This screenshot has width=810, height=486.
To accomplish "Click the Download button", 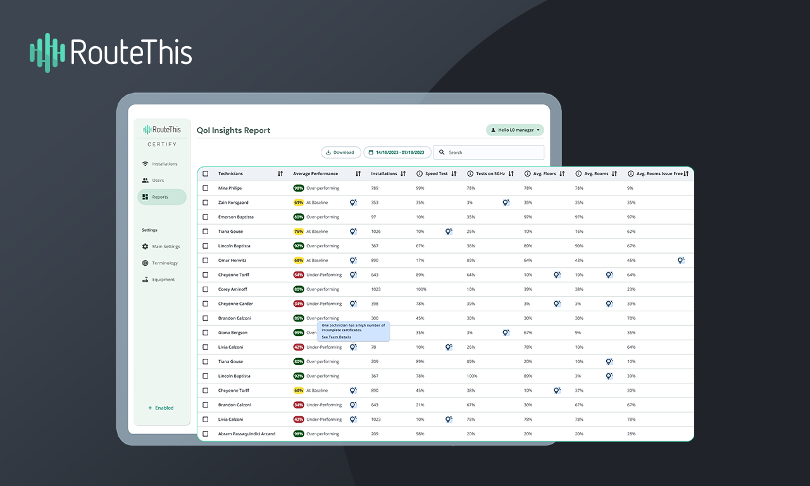I will (341, 153).
